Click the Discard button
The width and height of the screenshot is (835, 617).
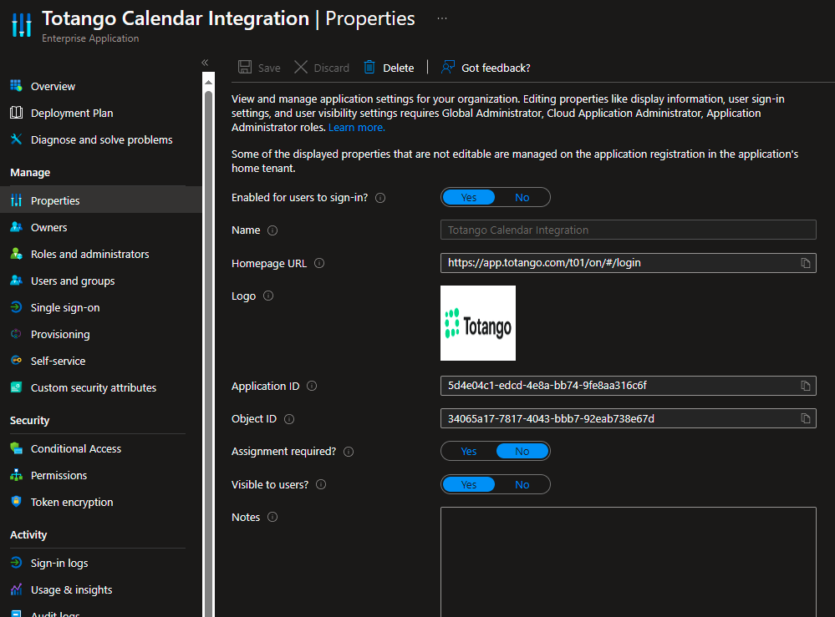pos(322,68)
